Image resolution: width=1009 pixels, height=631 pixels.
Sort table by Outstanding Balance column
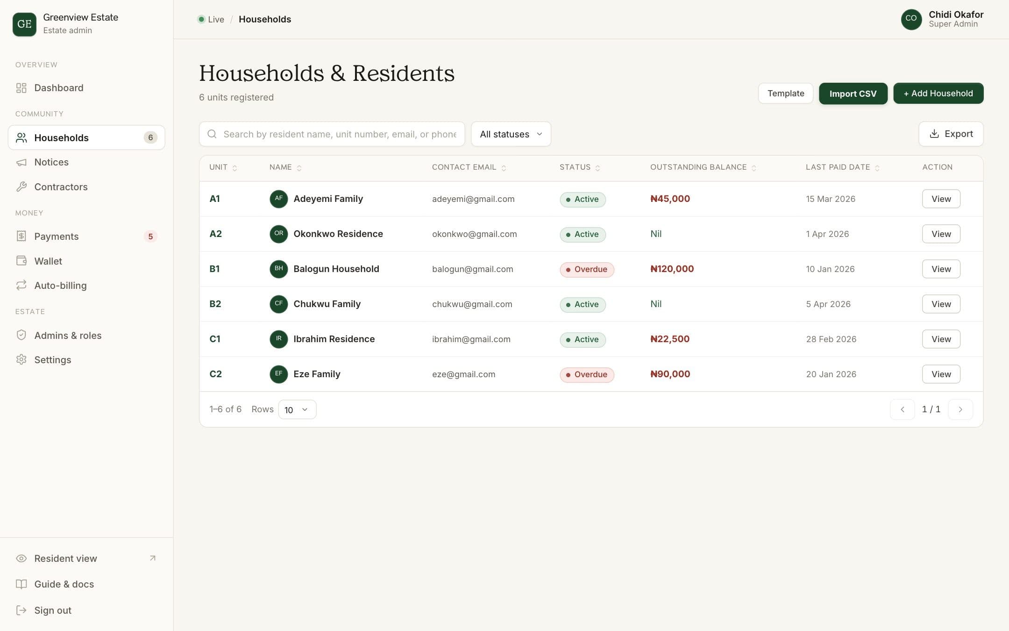(x=703, y=167)
